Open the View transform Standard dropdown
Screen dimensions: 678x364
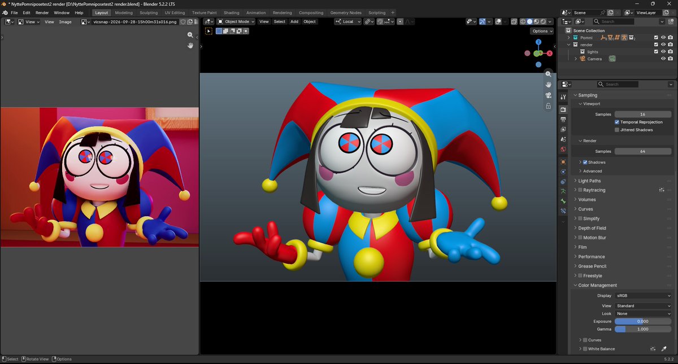[643, 306]
